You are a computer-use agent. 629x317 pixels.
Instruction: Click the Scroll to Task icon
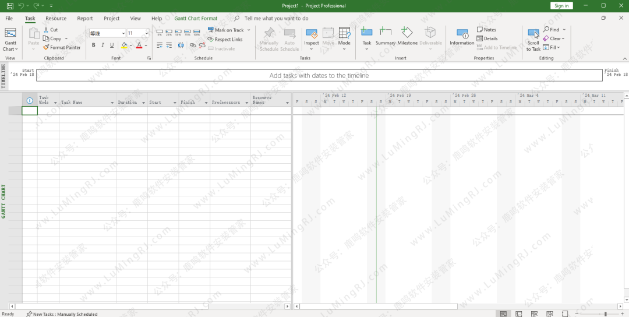tap(533, 34)
